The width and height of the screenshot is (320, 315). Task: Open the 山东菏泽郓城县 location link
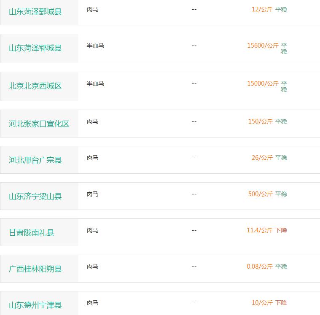pyautogui.click(x=35, y=48)
